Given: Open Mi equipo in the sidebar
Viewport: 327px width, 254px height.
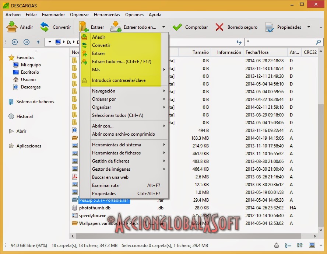Looking at the screenshot, I should click(x=31, y=65).
